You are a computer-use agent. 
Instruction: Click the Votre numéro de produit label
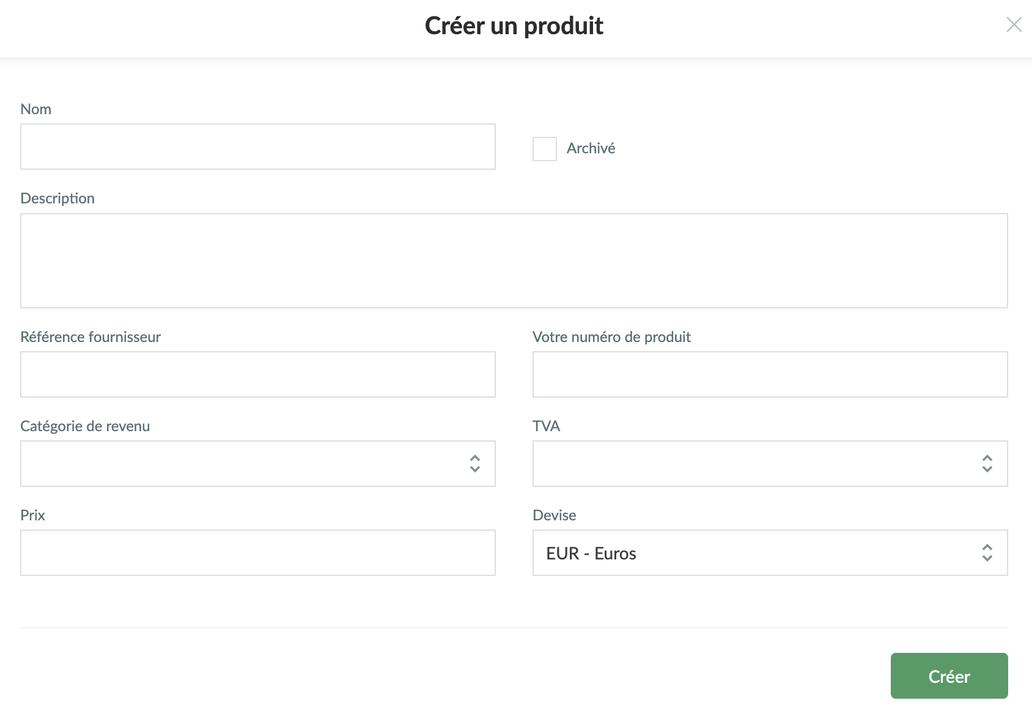click(x=611, y=337)
